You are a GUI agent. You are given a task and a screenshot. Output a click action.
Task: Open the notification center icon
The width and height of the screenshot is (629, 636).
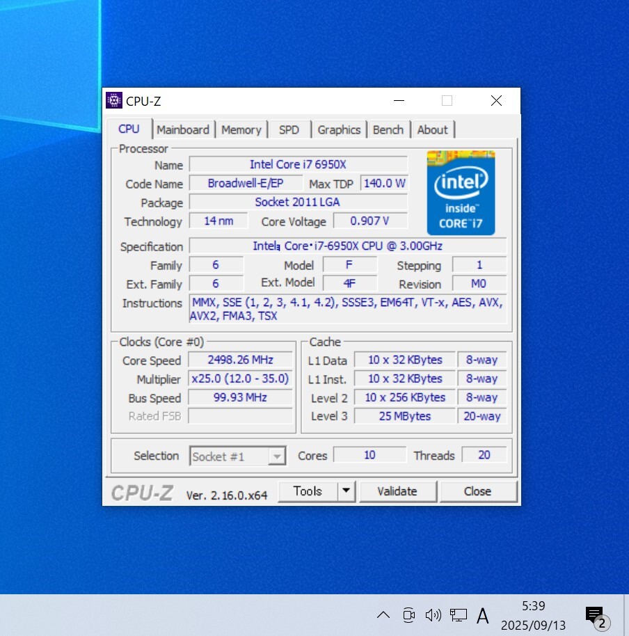click(x=595, y=616)
